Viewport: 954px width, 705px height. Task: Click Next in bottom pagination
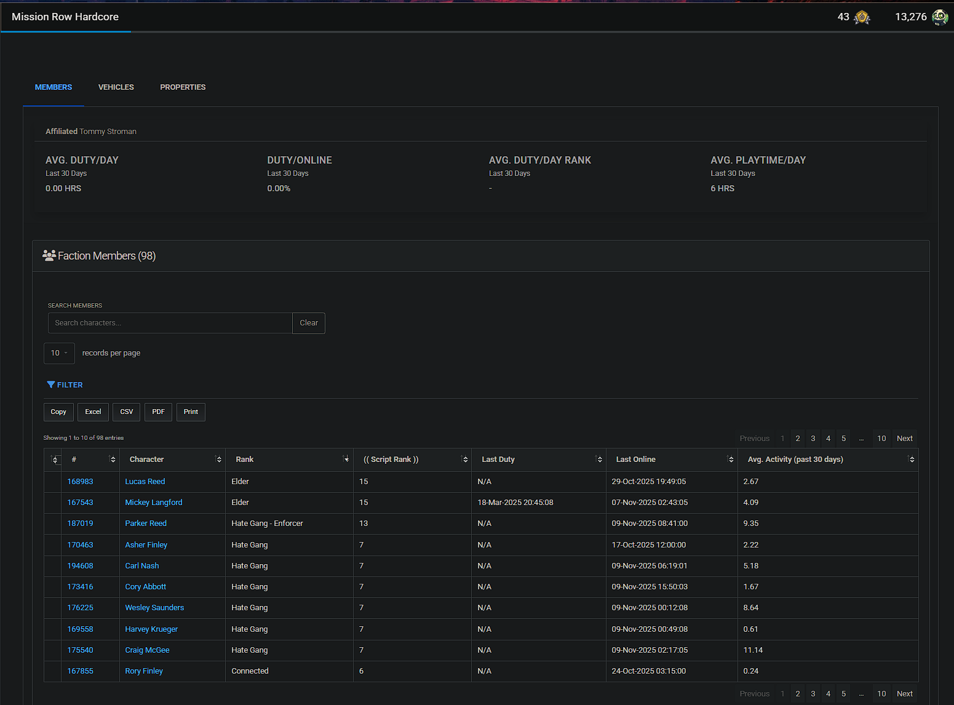tap(904, 694)
